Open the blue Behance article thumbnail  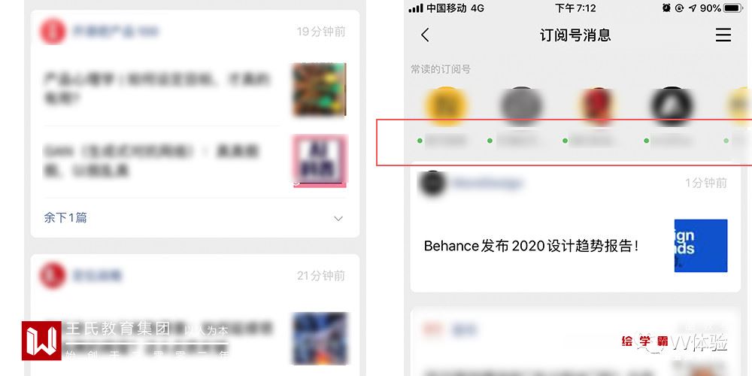pyautogui.click(x=701, y=246)
